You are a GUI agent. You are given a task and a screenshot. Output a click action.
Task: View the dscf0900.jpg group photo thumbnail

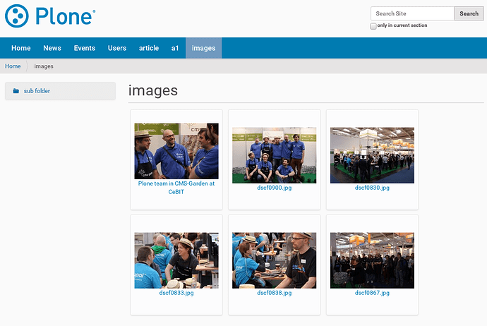275,155
